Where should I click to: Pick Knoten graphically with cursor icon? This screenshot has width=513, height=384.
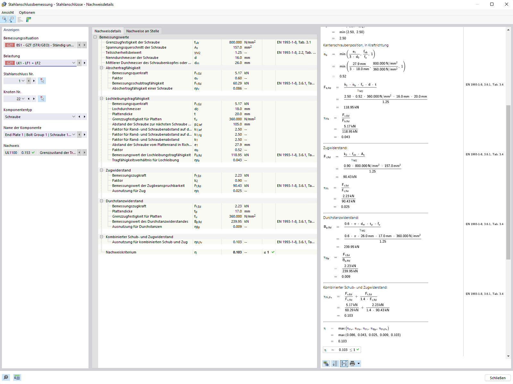pos(42,99)
